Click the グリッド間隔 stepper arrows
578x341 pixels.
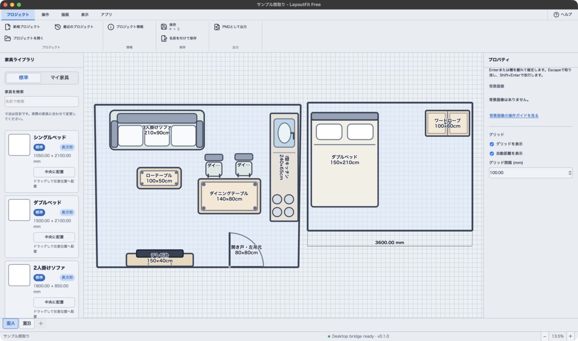(x=570, y=172)
